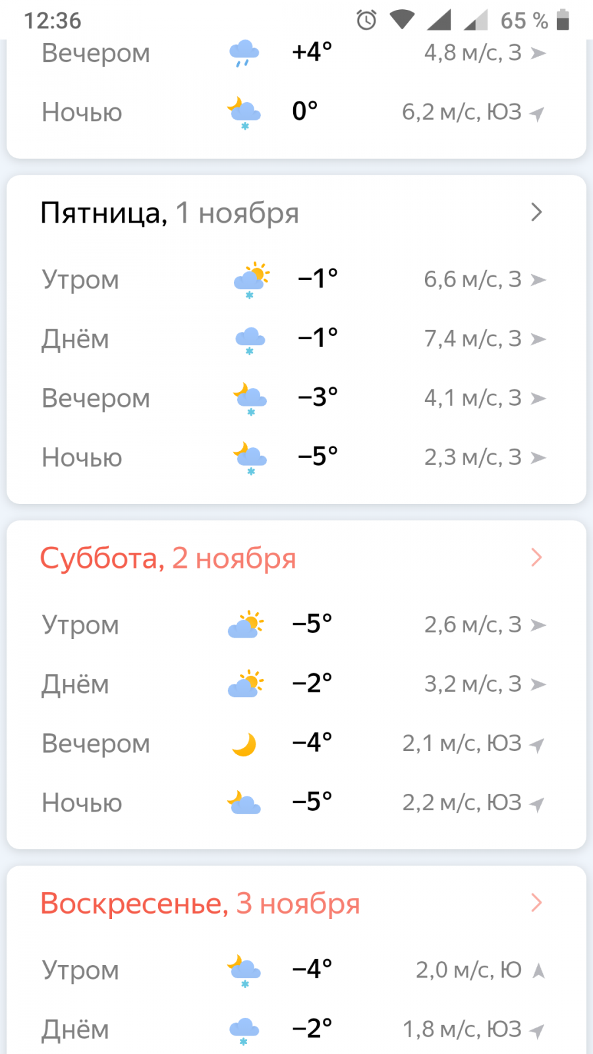Tap the alarm clock status bar icon
Viewport: 593px width, 1054px height.
pos(366,20)
